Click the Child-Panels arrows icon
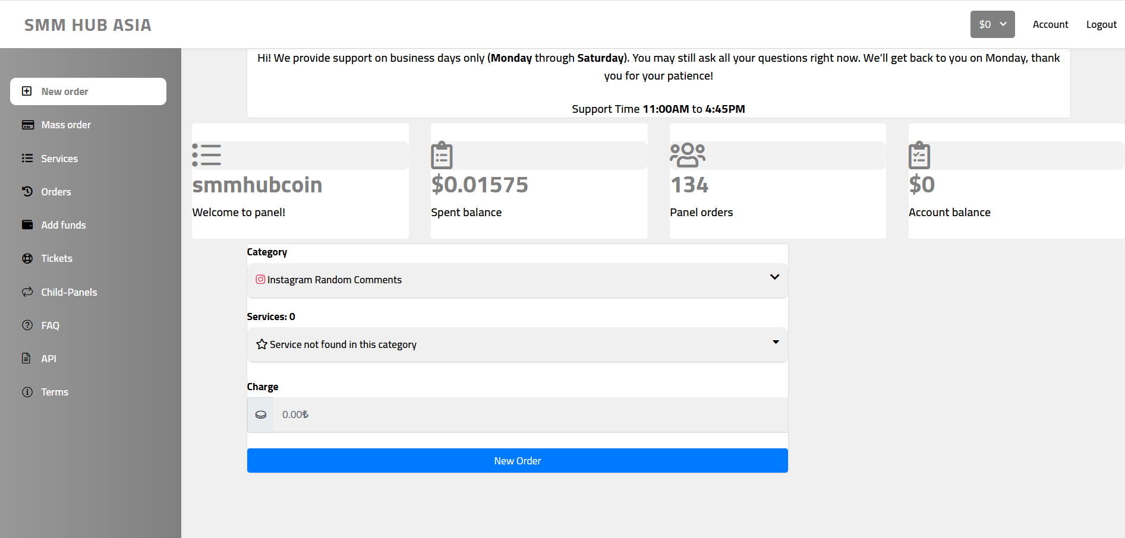The height and width of the screenshot is (538, 1125). click(x=27, y=292)
